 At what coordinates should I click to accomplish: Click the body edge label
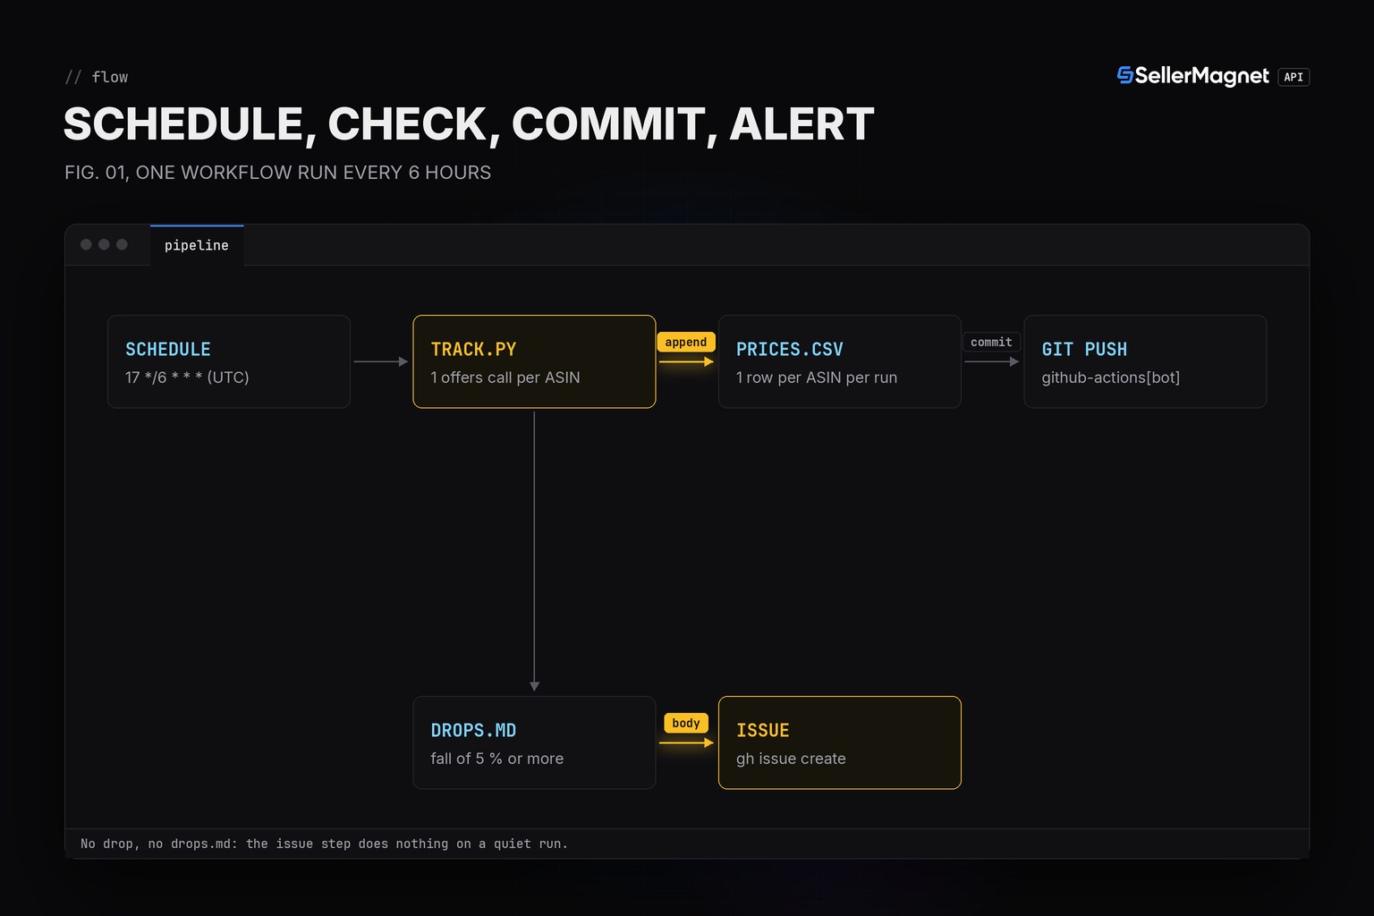tap(686, 723)
